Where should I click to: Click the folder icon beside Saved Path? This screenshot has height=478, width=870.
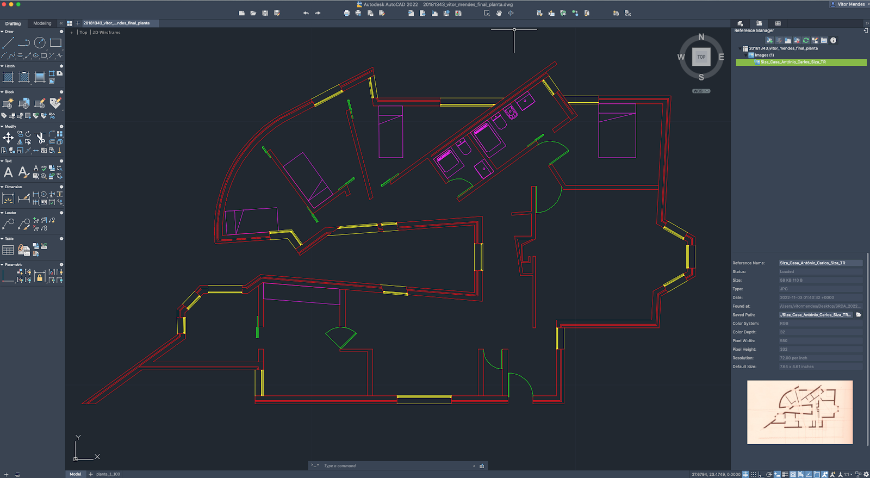(x=859, y=314)
